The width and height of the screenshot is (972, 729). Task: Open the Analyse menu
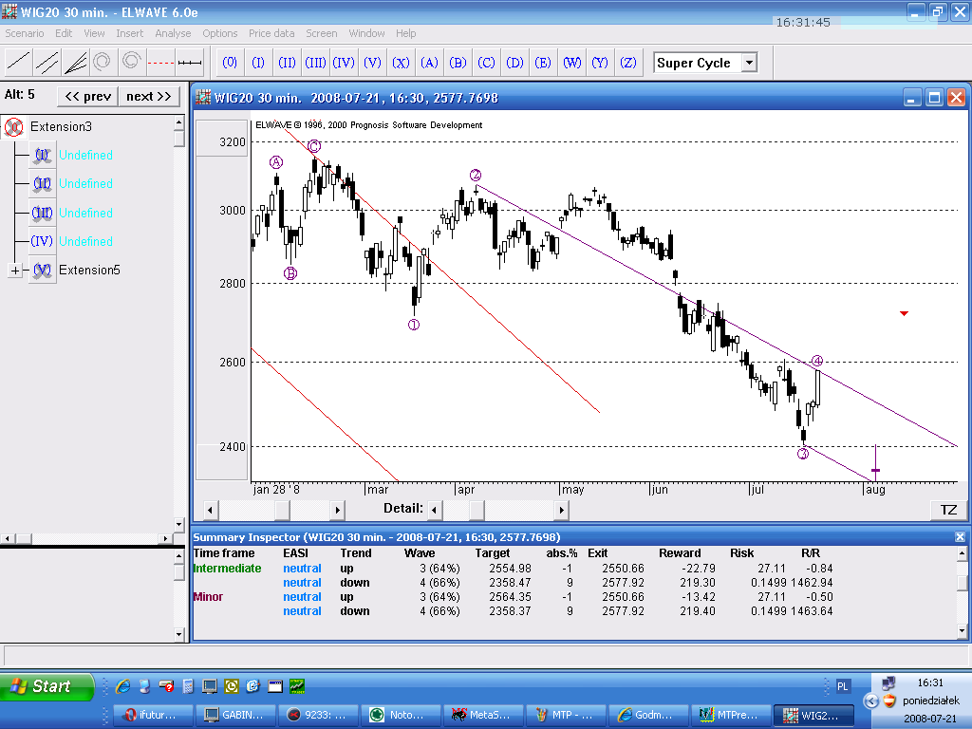point(173,33)
